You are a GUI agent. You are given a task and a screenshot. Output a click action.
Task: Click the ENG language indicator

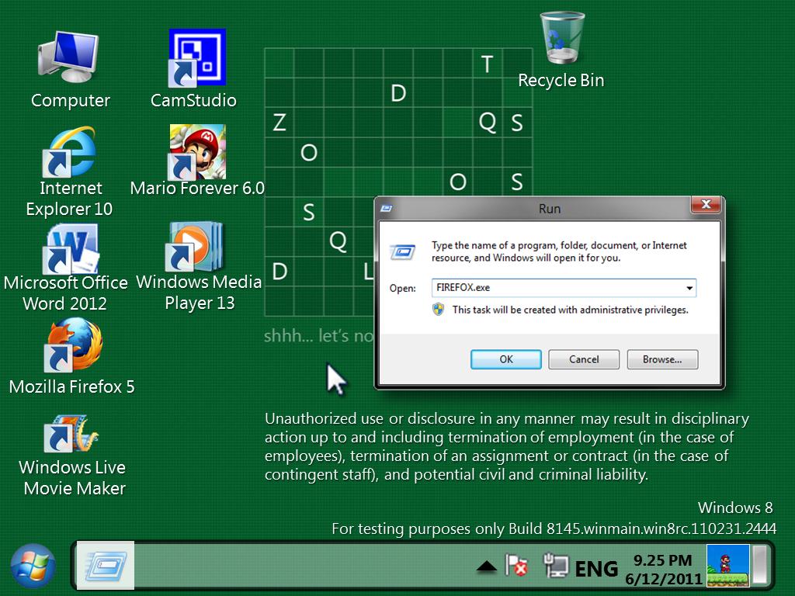[596, 568]
